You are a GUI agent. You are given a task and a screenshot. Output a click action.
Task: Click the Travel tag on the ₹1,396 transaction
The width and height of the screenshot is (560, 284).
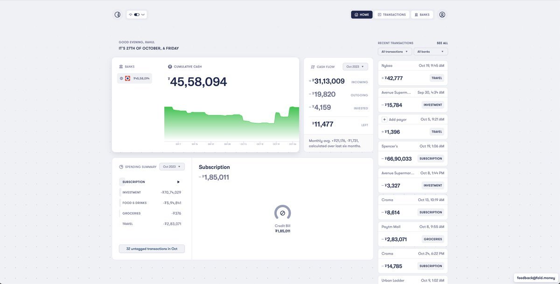437,132
